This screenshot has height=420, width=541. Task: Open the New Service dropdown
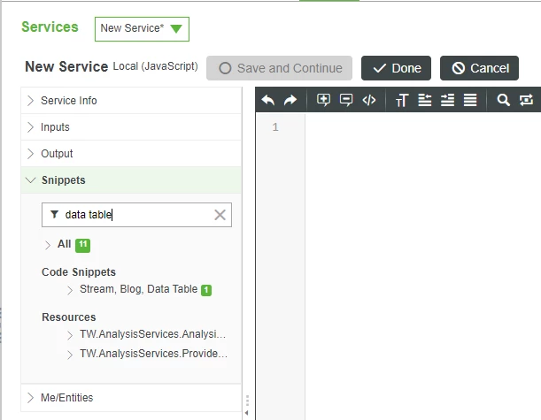[x=142, y=29]
